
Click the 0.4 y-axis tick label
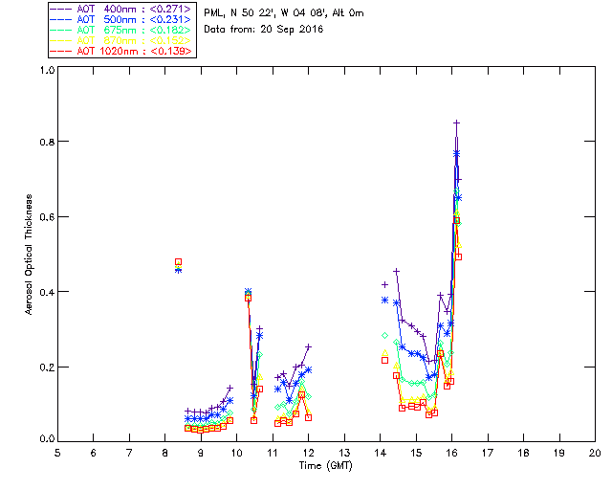47,292
